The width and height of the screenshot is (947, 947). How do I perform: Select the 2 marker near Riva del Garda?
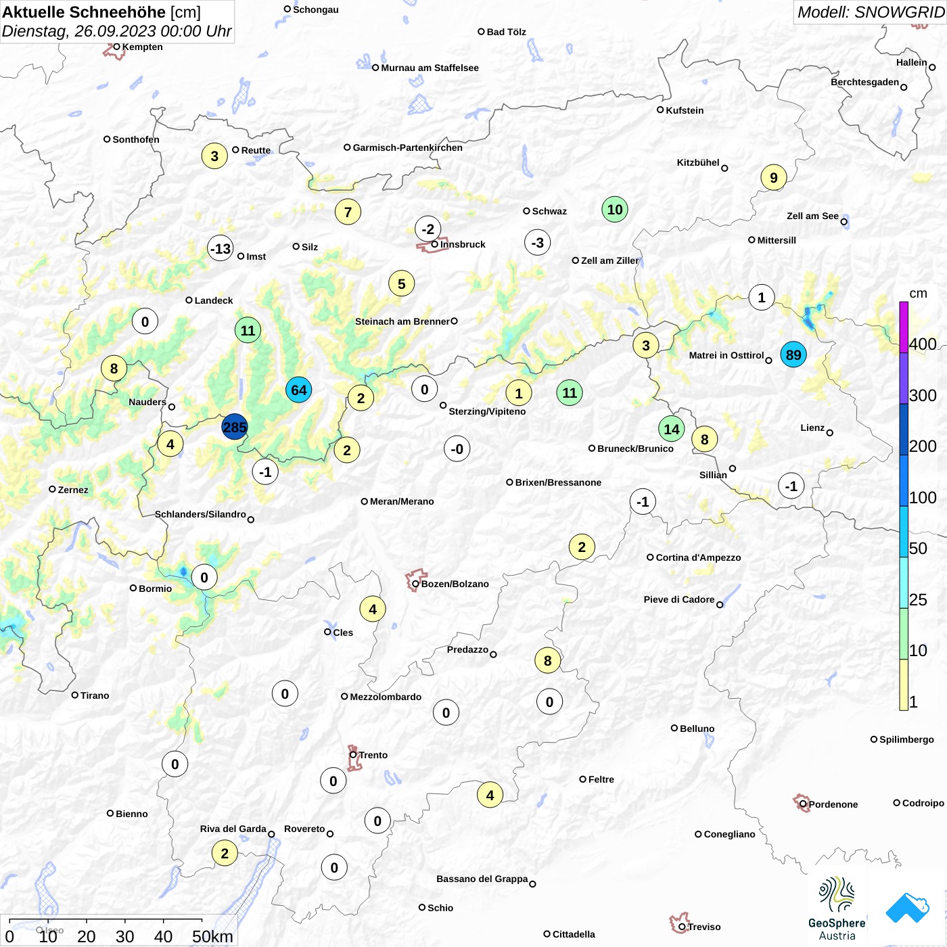coord(225,853)
